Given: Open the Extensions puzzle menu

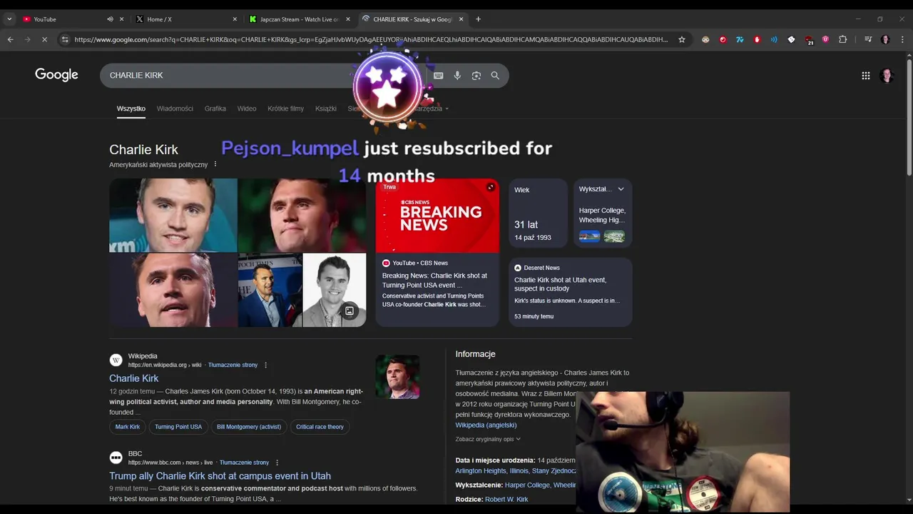Looking at the screenshot, I should click(x=842, y=39).
